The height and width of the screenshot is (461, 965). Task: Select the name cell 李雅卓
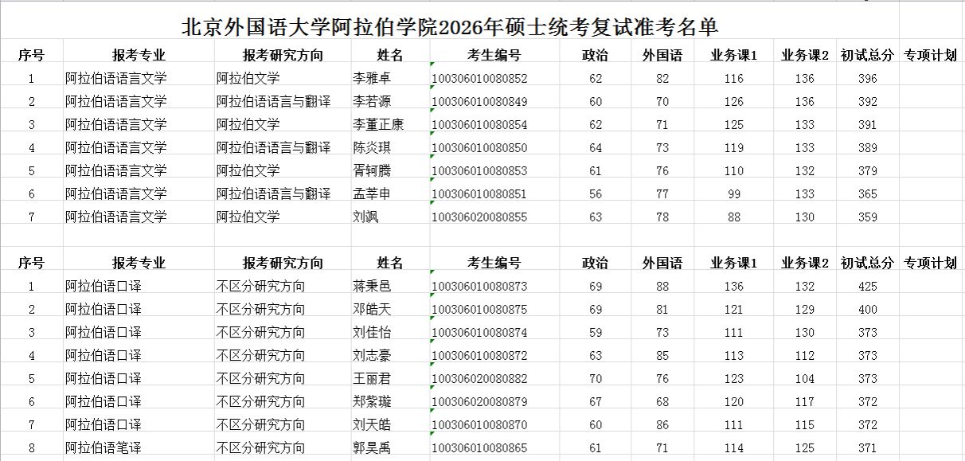point(372,79)
